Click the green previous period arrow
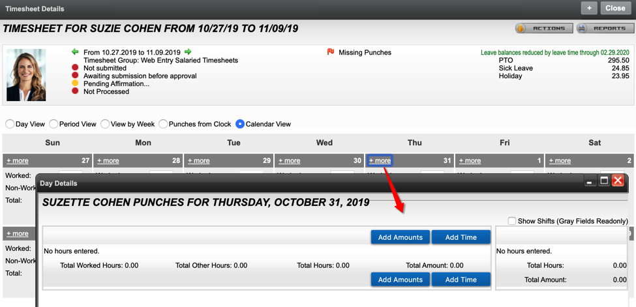Screen dimensions: 636x307 (75, 52)
